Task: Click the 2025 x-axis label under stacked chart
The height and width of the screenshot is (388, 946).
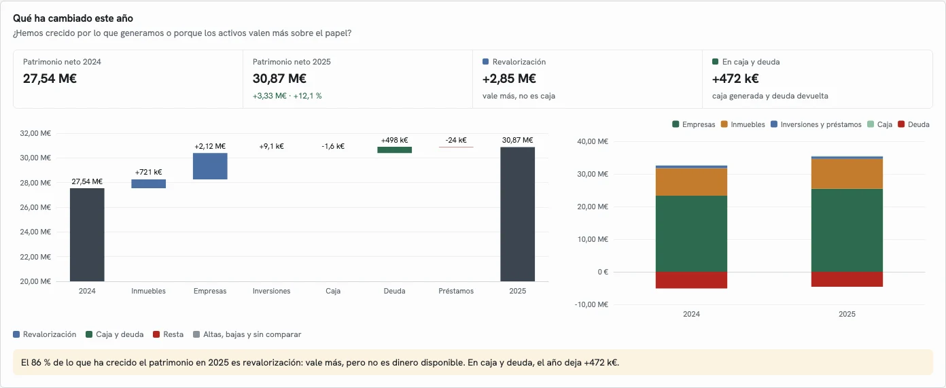Action: (x=847, y=315)
